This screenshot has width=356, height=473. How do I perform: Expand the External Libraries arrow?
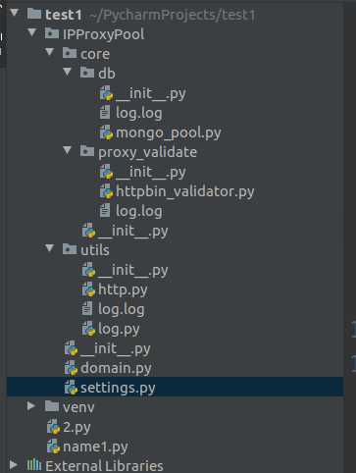pyautogui.click(x=14, y=465)
